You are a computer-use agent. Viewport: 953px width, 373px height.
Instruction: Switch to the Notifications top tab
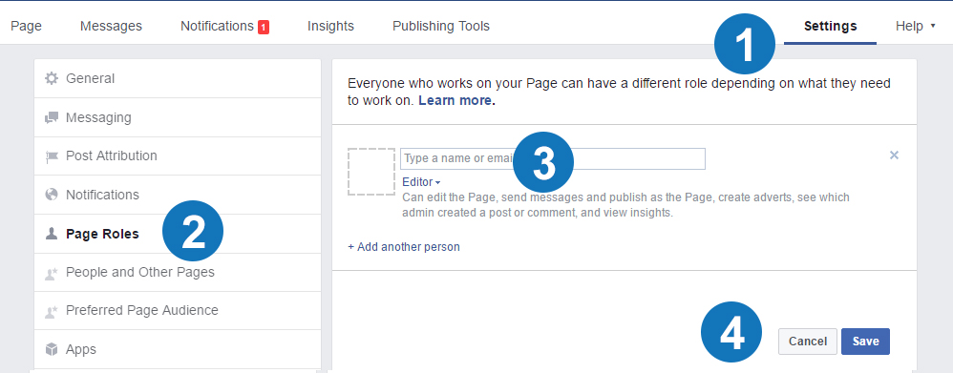coord(217,26)
